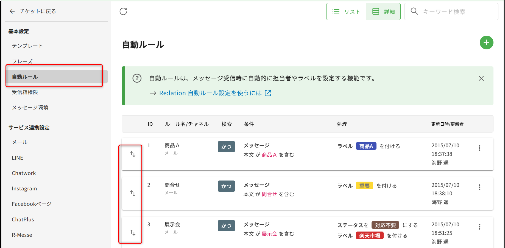Open メッセージ環境 settings
This screenshot has width=505, height=248.
(x=30, y=108)
